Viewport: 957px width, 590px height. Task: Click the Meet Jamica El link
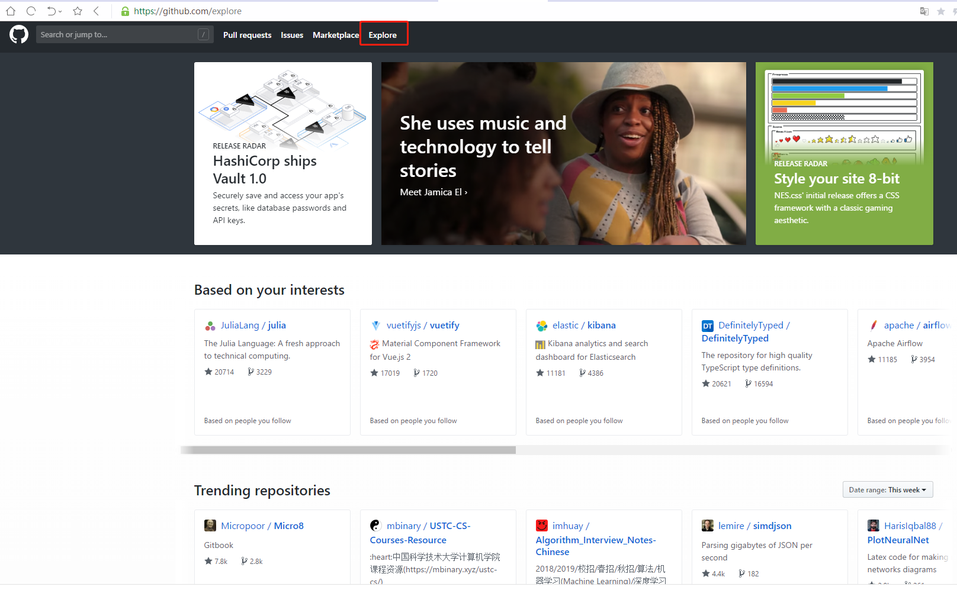click(433, 192)
